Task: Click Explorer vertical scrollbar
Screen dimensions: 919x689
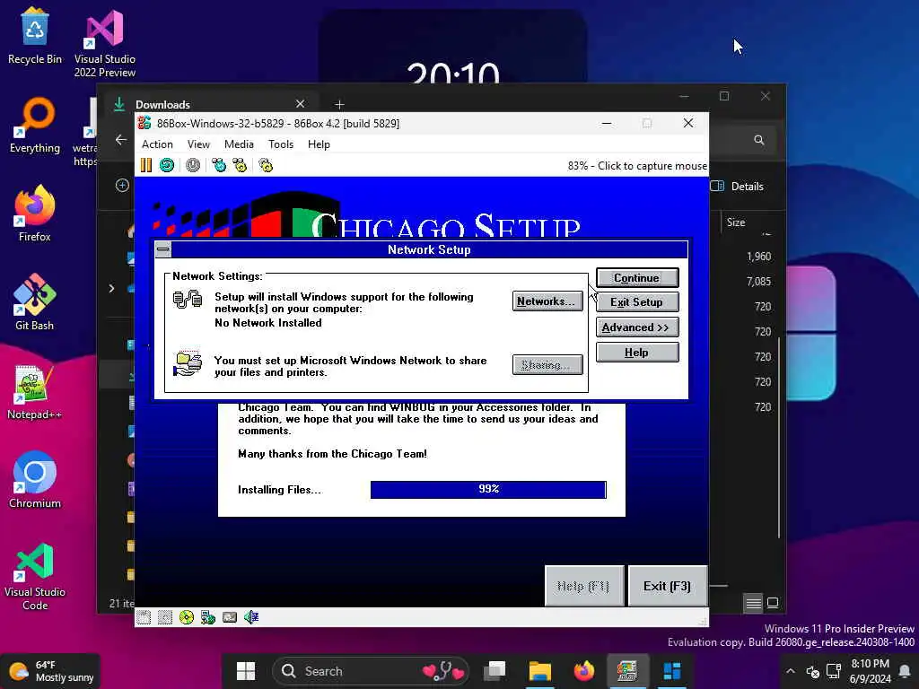Action: [779, 437]
